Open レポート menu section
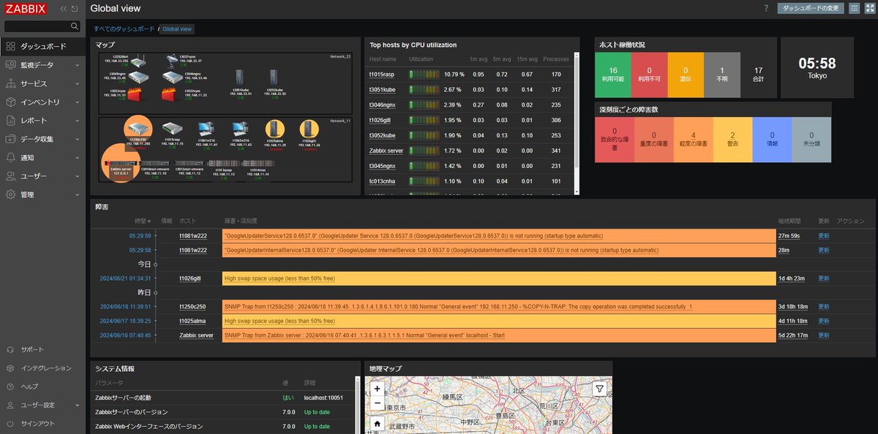878x434 pixels. tap(43, 121)
